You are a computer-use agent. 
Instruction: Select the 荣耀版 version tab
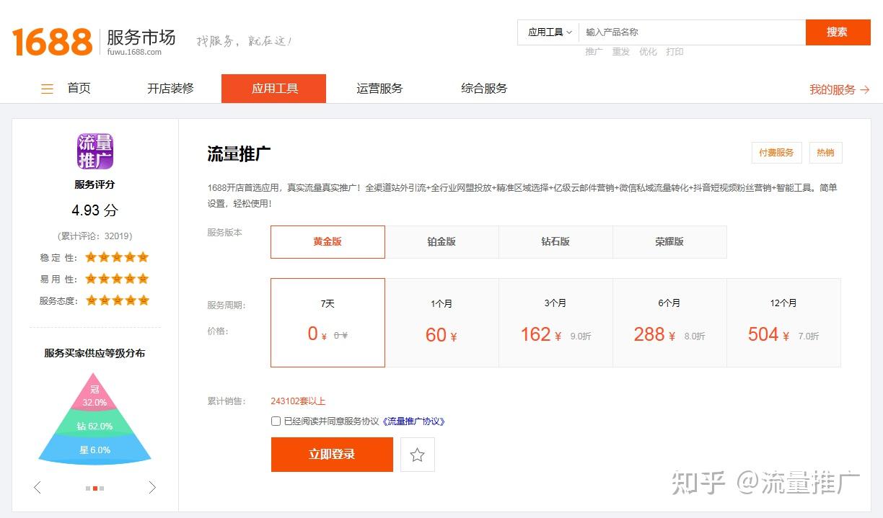(x=669, y=242)
